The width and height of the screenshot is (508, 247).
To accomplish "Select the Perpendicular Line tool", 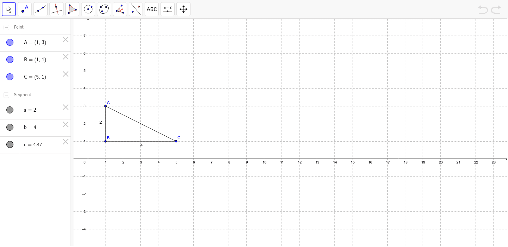I will [56, 9].
